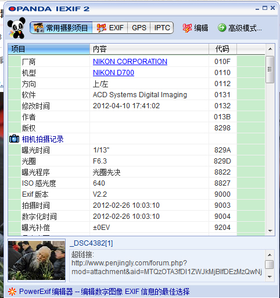Switch to the EXIF tab
This screenshot has width=280, height=298.
coord(110,28)
